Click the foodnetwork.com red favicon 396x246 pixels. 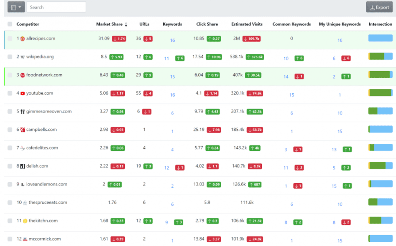tap(22, 75)
